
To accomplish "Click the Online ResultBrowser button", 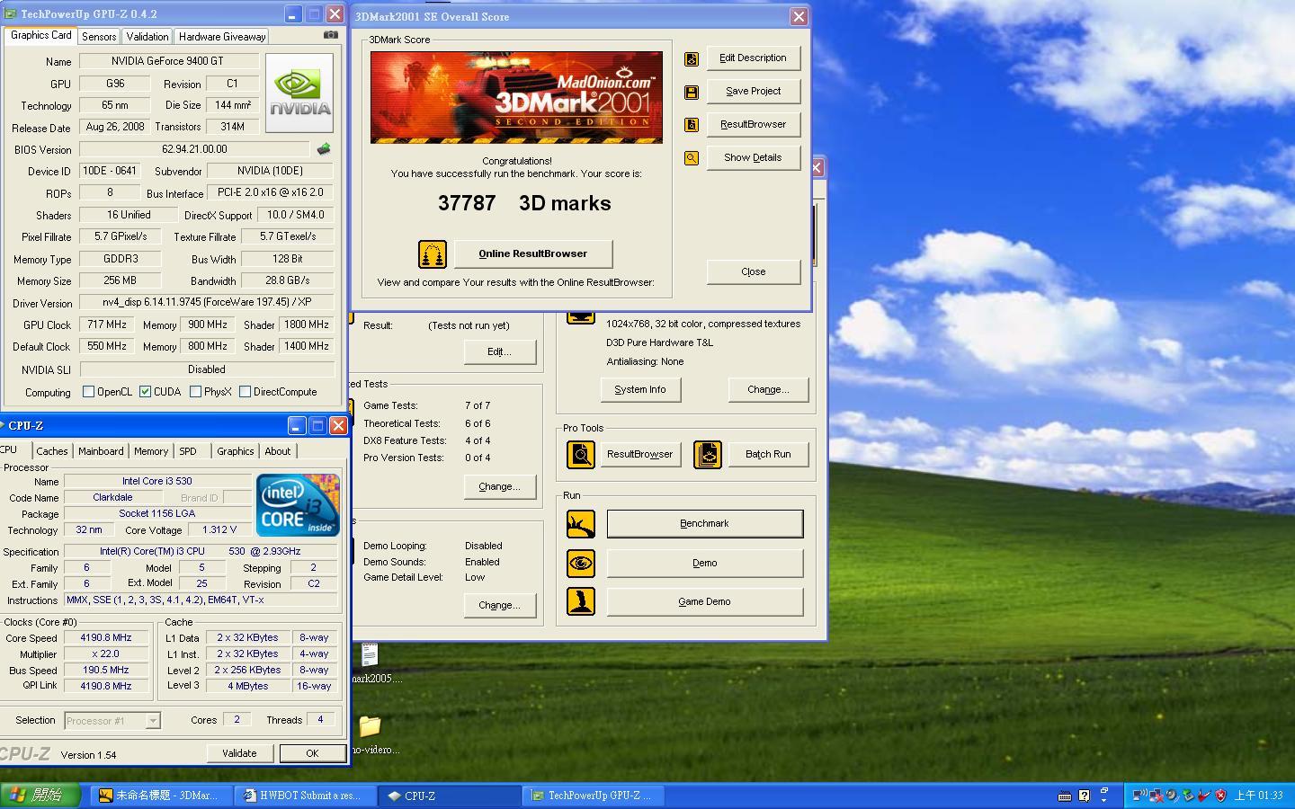I will 533,254.
